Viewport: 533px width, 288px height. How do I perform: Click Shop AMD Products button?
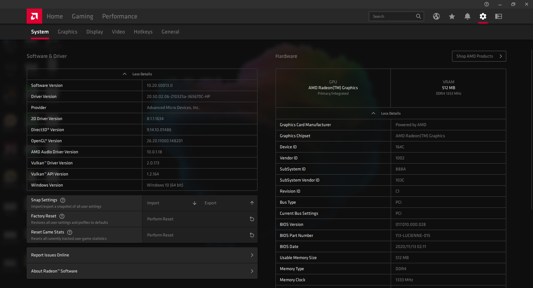[479, 56]
